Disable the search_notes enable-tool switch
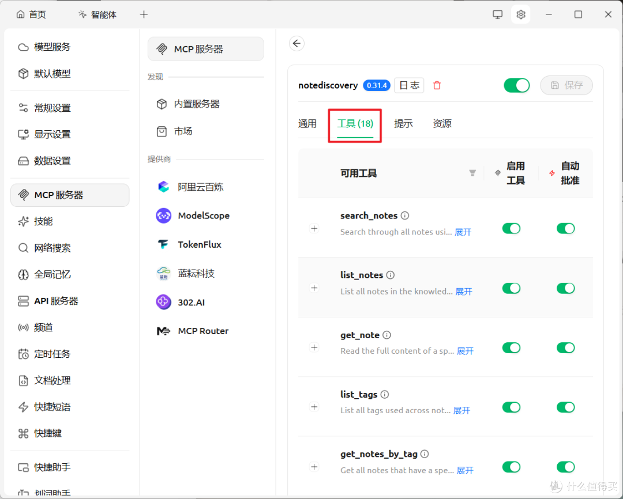Image resolution: width=623 pixels, height=499 pixels. point(511,229)
